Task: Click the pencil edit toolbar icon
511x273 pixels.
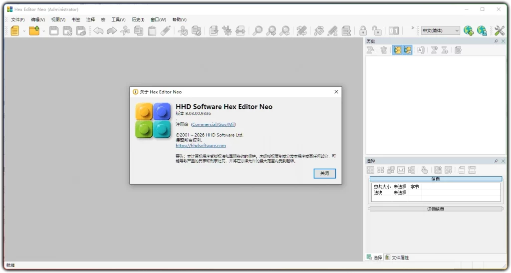Action: point(166,30)
